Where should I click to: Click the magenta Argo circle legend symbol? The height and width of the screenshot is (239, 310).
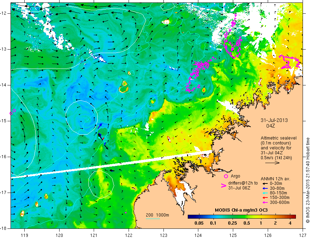226,176
